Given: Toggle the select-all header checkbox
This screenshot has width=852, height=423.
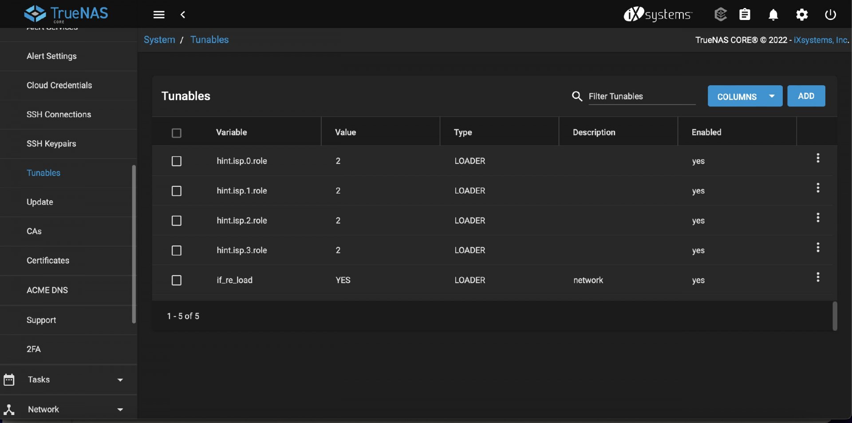Looking at the screenshot, I should pos(177,133).
